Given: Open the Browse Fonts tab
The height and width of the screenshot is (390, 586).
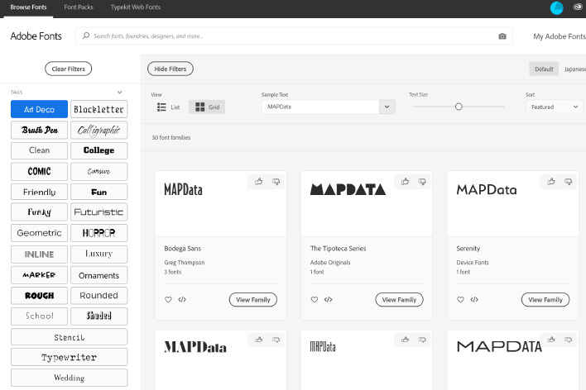Looking at the screenshot, I should 28,7.
